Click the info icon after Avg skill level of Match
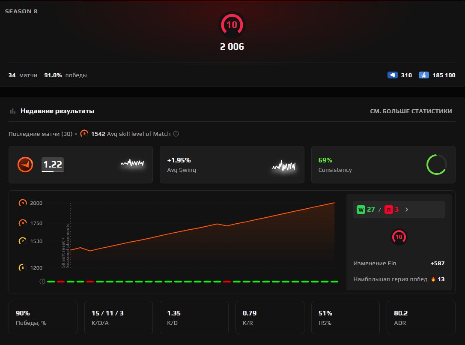The height and width of the screenshot is (345, 465). (x=176, y=134)
